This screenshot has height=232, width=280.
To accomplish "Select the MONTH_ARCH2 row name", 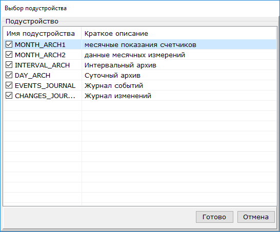I will click(x=40, y=55).
